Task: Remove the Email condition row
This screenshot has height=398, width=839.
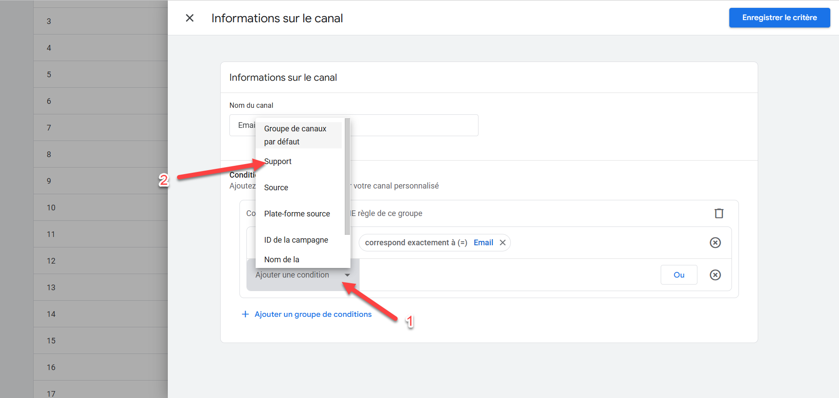Action: tap(715, 243)
